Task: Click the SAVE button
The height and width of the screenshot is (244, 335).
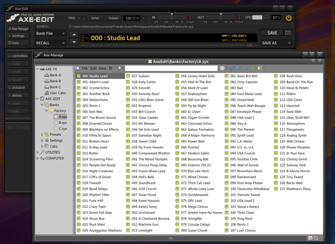Action: point(272,33)
